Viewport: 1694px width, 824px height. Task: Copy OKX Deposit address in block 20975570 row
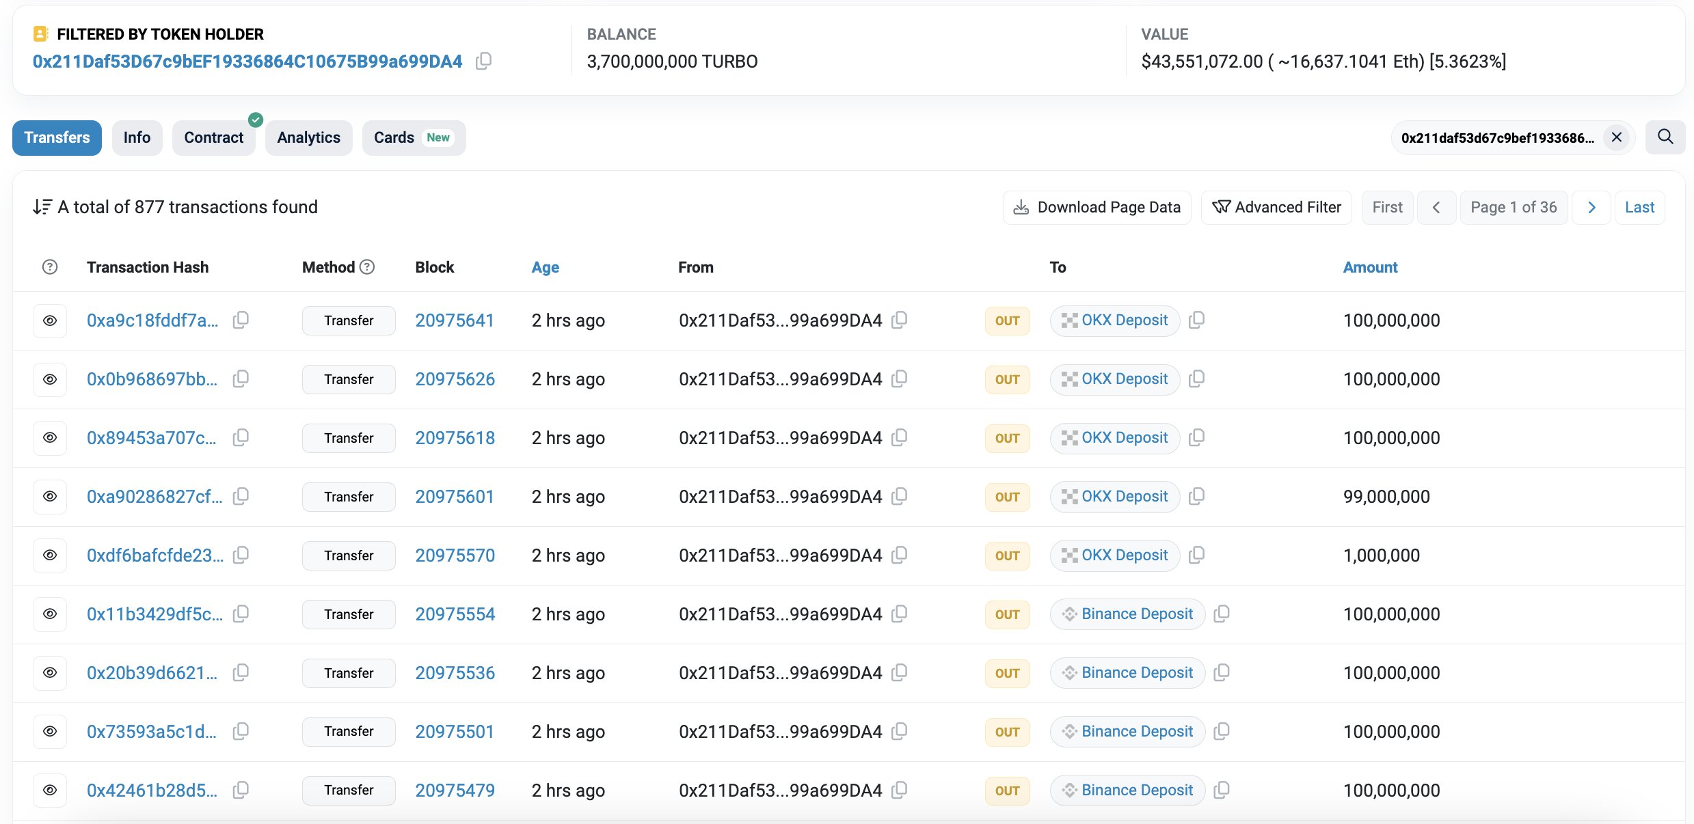click(x=1196, y=555)
